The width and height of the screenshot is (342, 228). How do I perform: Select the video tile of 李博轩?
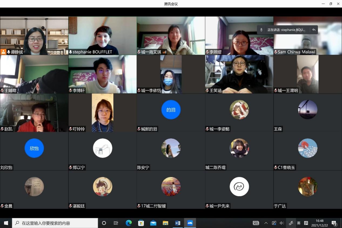[102, 74]
